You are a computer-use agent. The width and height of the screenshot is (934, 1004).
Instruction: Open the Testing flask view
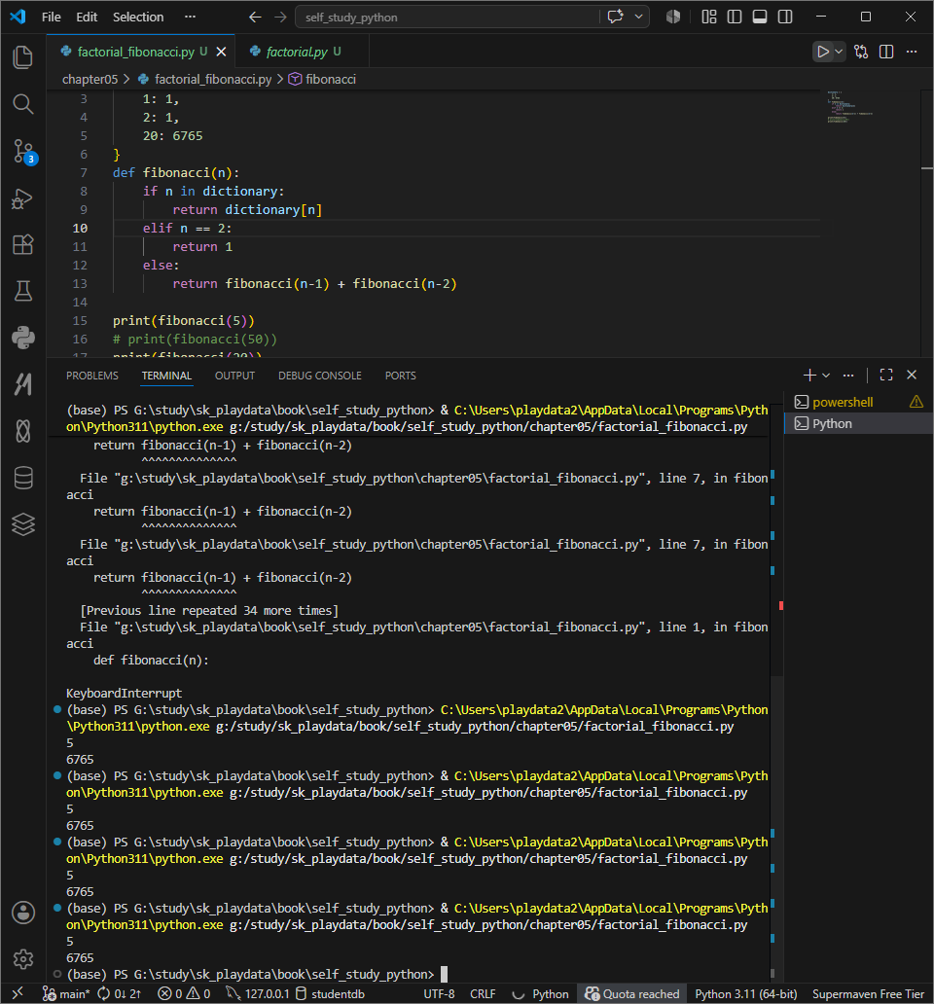pos(23,291)
